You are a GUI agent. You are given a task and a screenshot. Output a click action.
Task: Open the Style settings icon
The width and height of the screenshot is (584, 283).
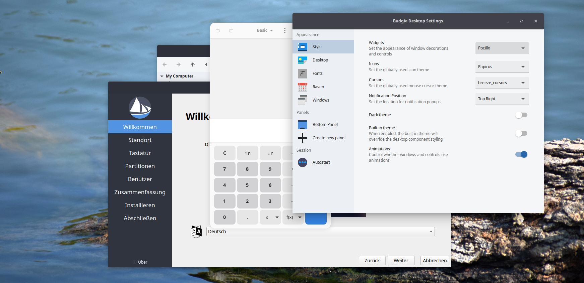[303, 47]
